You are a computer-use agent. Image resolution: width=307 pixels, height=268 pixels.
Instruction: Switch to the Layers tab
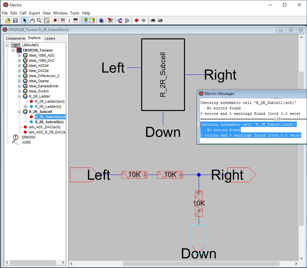tap(50, 38)
